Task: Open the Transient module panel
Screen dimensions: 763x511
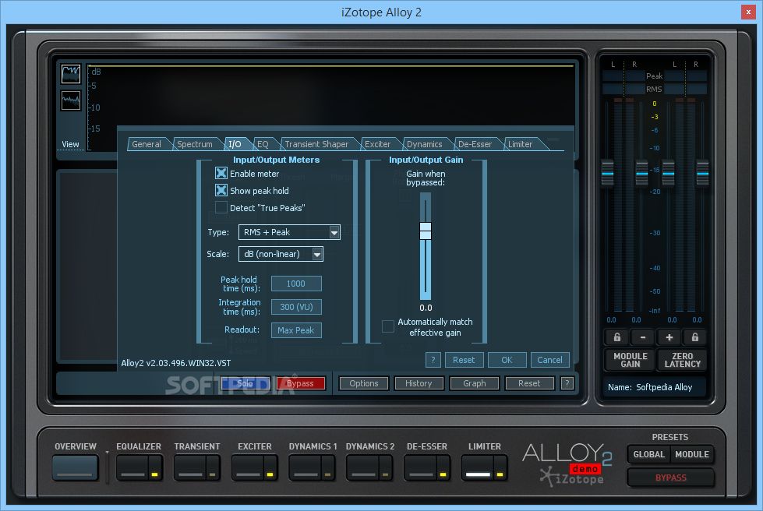Action: (190, 467)
